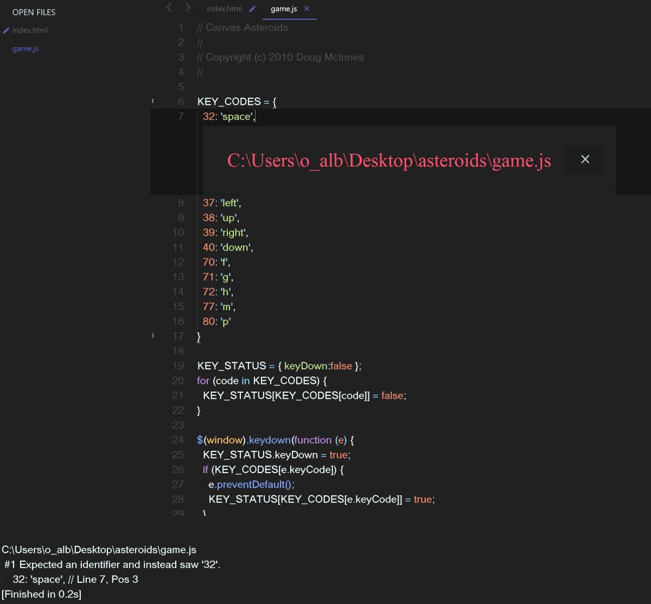Viewport: 651px width, 604px height.
Task: Click the 'for (code in KEY_CODES)' line
Action: [x=262, y=381]
